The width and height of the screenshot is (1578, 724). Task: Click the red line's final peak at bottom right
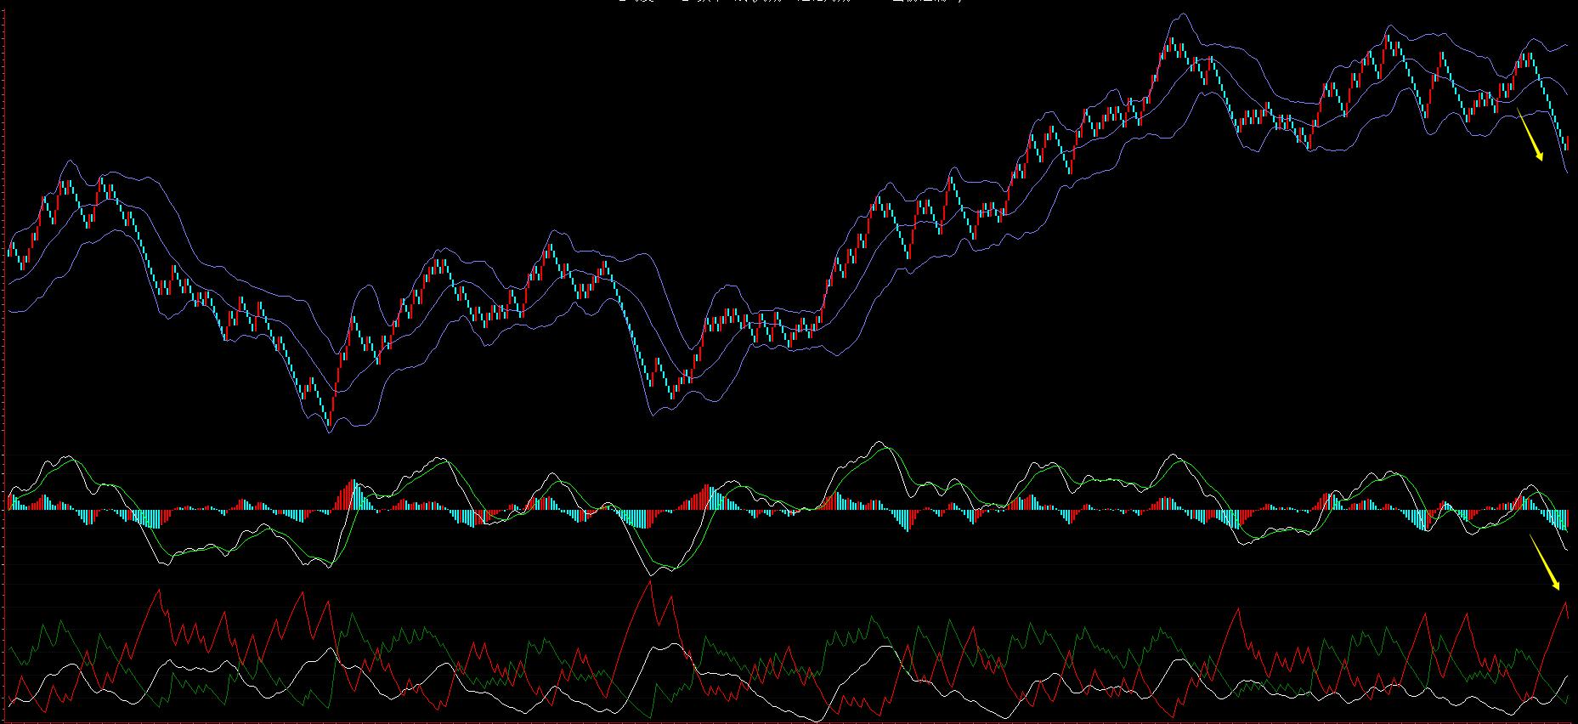(x=1566, y=602)
